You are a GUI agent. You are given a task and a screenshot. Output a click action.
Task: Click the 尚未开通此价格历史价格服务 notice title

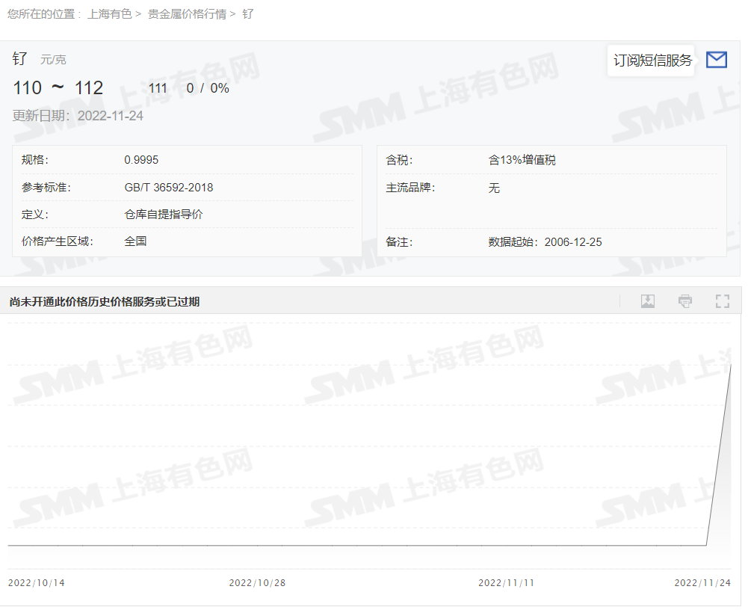point(105,302)
